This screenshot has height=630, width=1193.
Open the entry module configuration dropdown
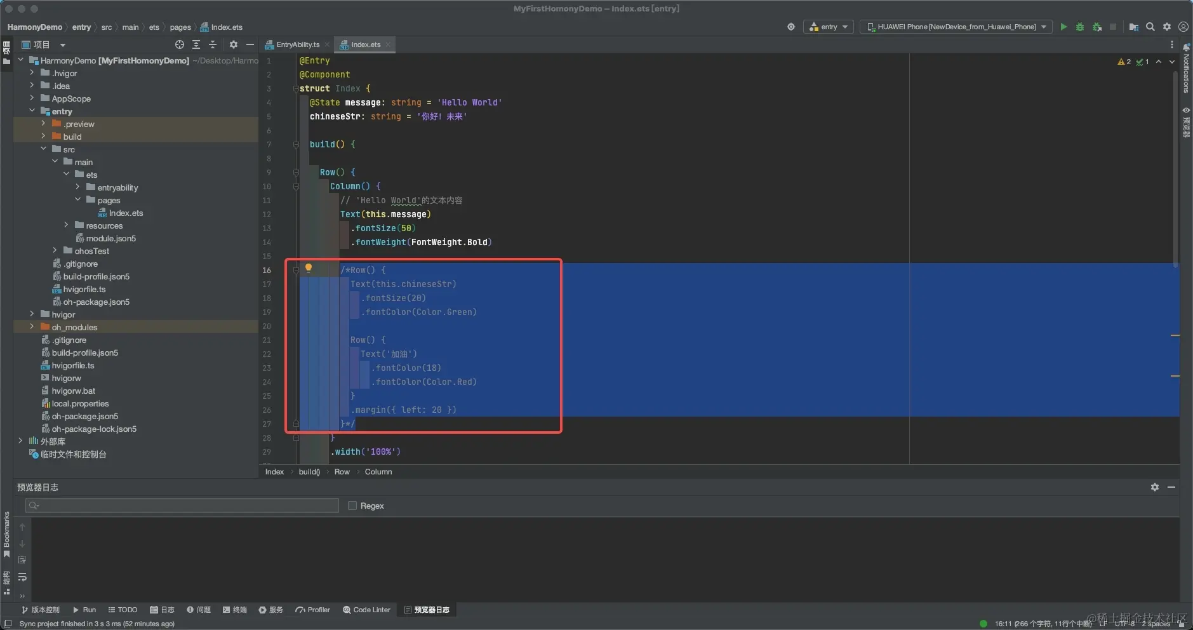click(x=828, y=27)
